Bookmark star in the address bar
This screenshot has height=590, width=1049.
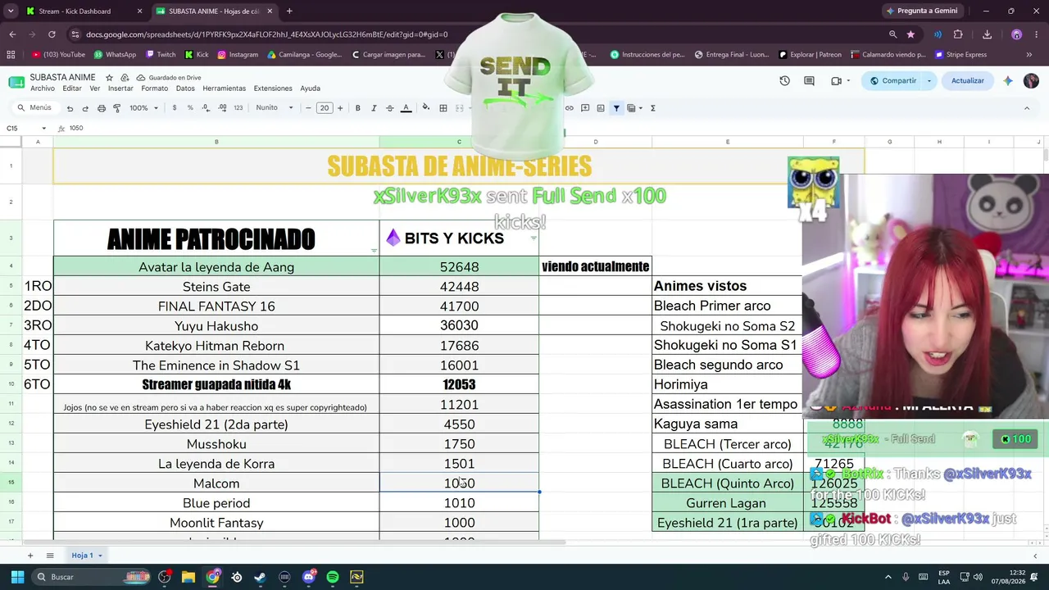tap(910, 34)
